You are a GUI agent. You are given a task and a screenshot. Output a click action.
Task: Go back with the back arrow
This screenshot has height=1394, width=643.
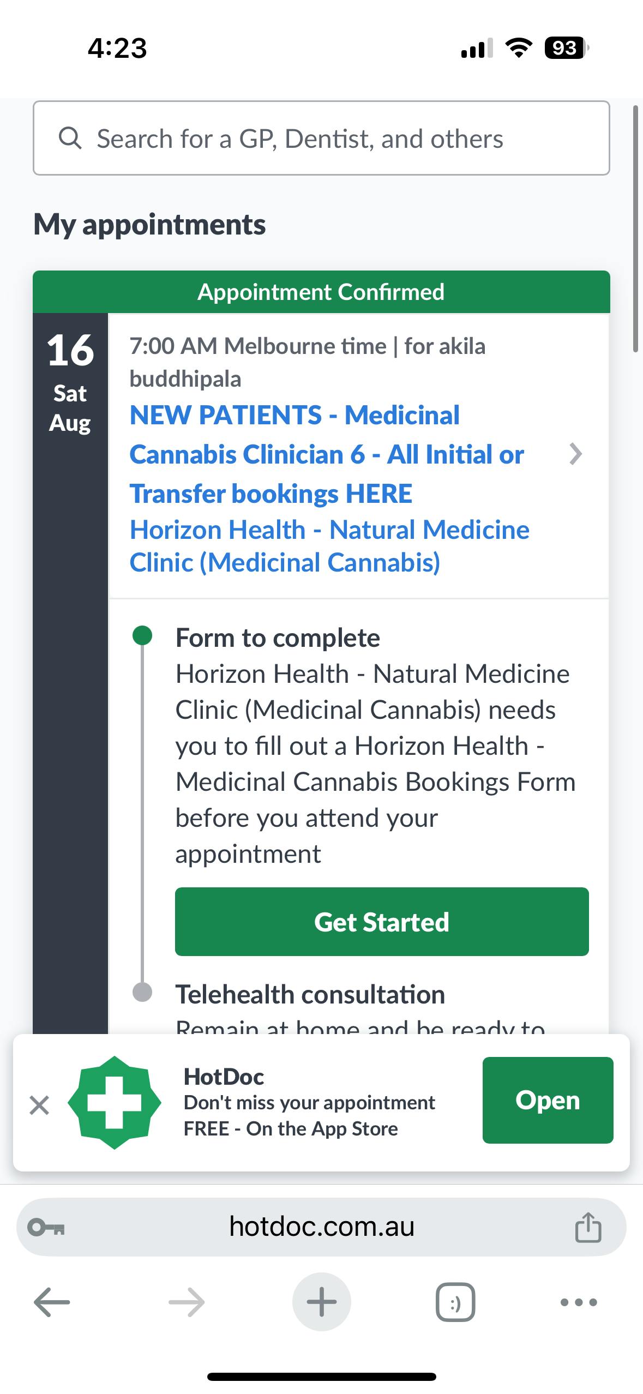click(52, 1302)
